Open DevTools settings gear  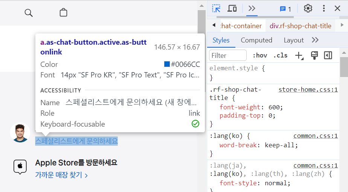click(308, 9)
